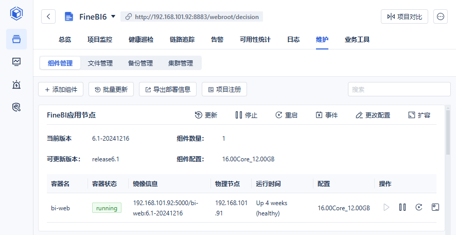The image size is (456, 235).
Task: Click 停止 for the FineBI应用节点
Action: [247, 115]
